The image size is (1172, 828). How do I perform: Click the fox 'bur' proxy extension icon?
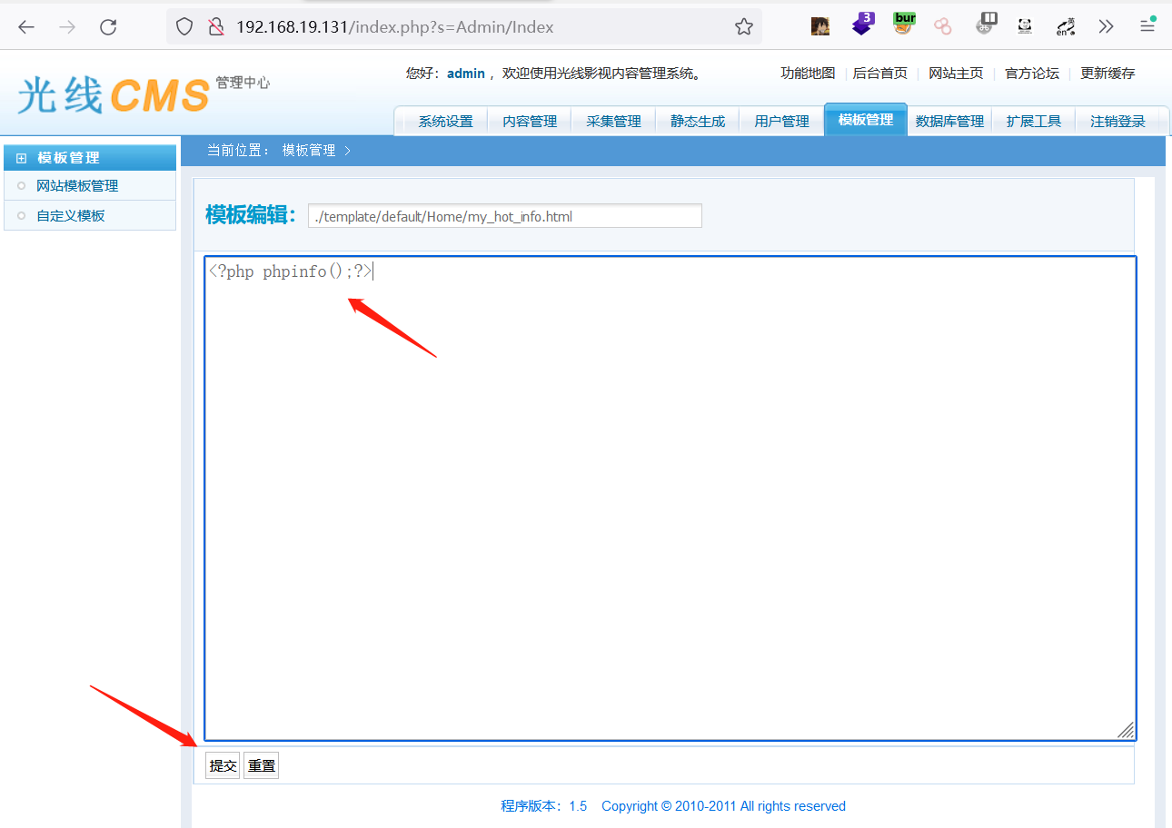click(903, 24)
